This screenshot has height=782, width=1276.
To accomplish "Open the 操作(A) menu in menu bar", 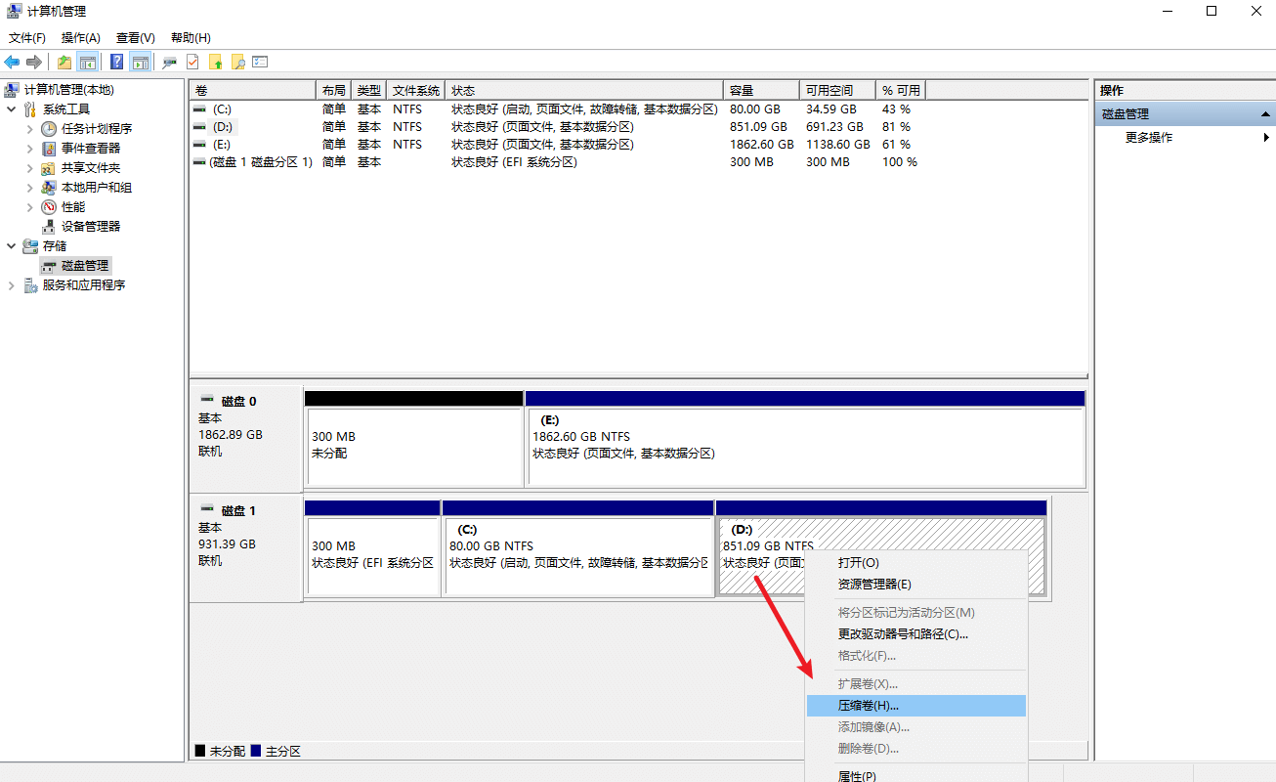I will point(80,38).
